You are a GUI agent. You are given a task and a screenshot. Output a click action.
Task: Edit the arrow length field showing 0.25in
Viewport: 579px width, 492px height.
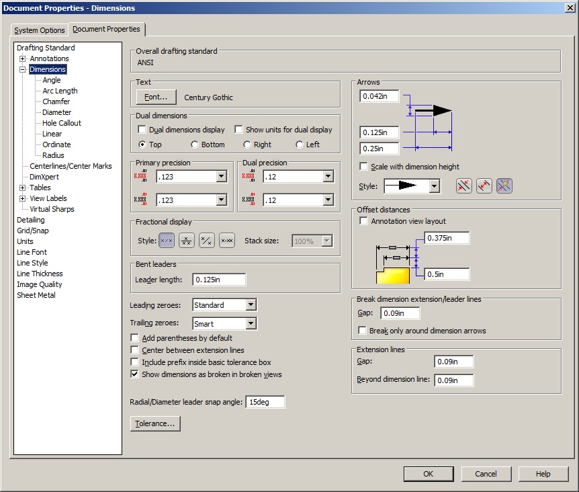tap(380, 149)
